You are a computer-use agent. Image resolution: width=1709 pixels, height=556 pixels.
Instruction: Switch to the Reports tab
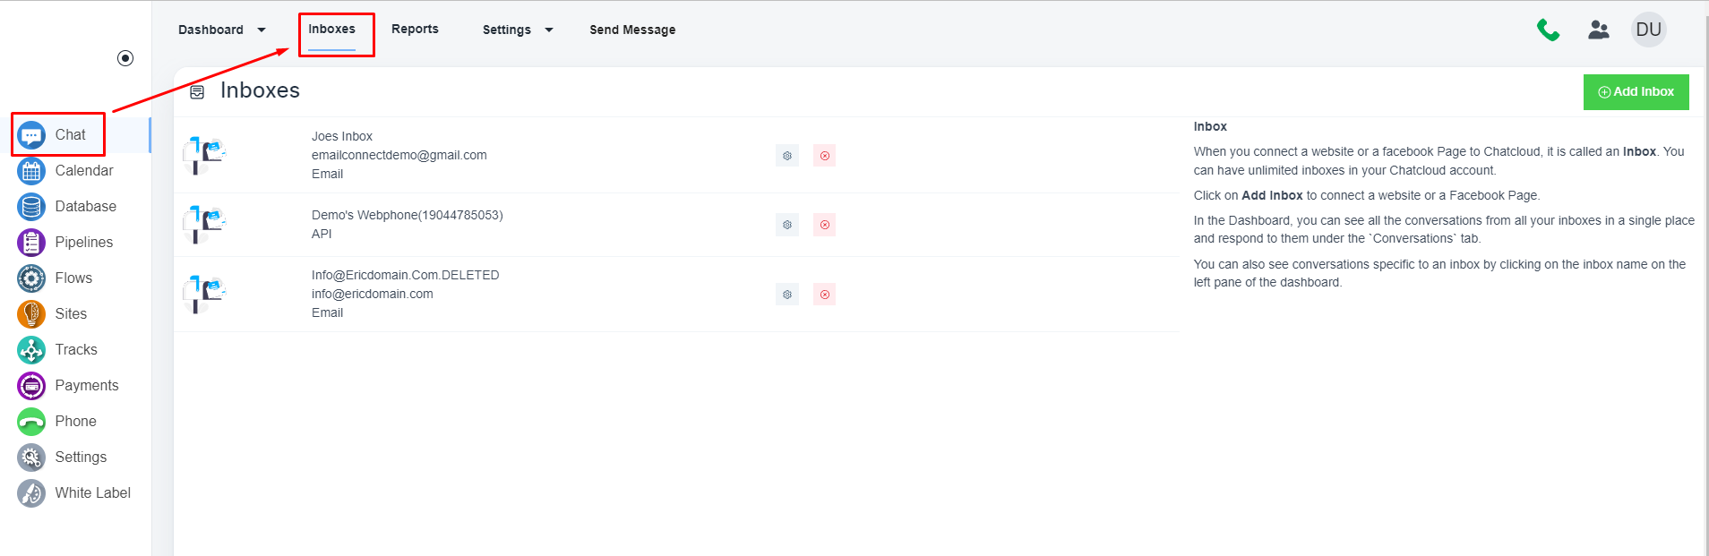[415, 29]
